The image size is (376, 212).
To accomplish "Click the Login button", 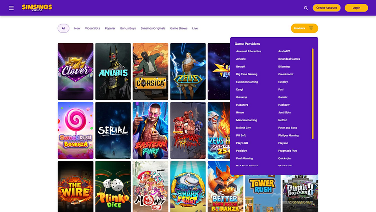I will click(356, 8).
